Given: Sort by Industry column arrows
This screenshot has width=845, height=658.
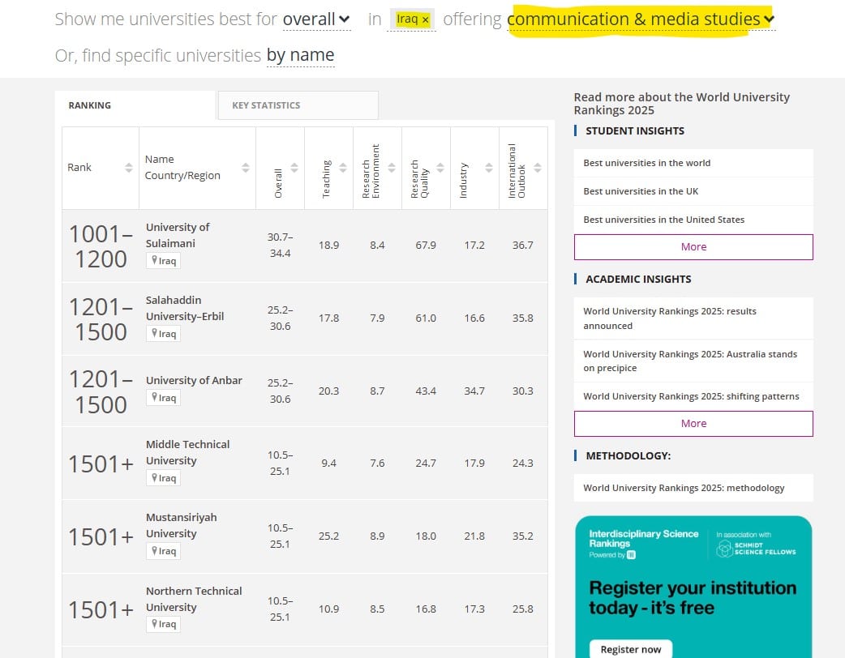Looking at the screenshot, I should coord(489,168).
